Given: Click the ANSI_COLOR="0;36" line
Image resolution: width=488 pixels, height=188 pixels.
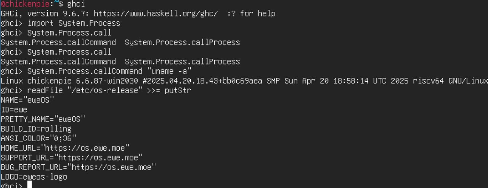Looking at the screenshot, I should (x=39, y=138).
